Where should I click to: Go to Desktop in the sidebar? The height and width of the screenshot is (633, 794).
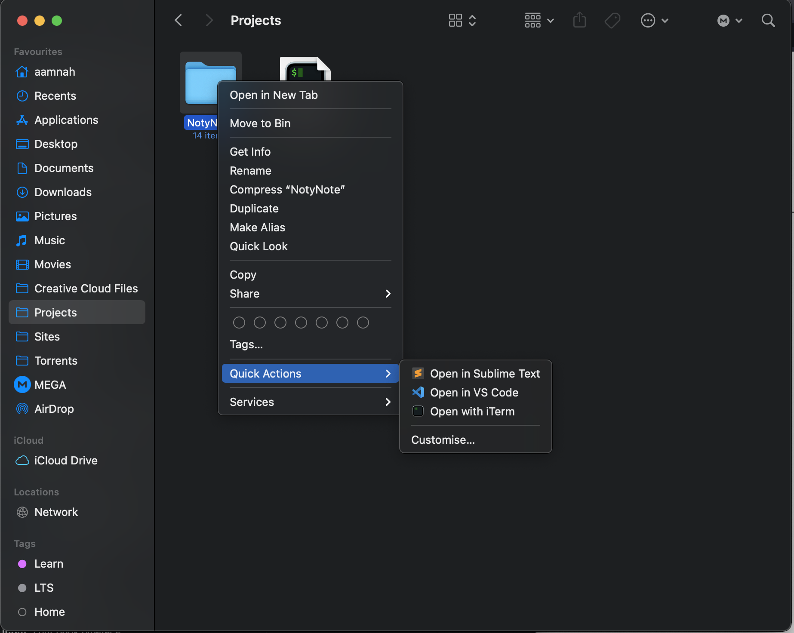click(77, 144)
